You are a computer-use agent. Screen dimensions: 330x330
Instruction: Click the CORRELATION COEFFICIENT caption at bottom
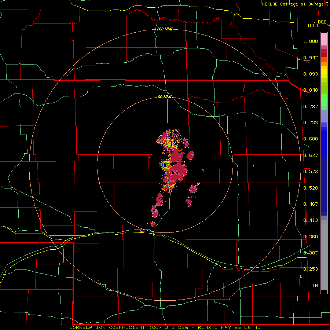(x=165, y=327)
